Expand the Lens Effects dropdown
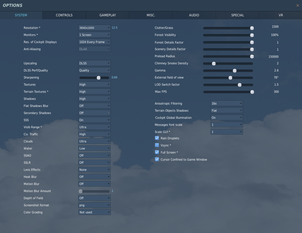 tap(94, 170)
